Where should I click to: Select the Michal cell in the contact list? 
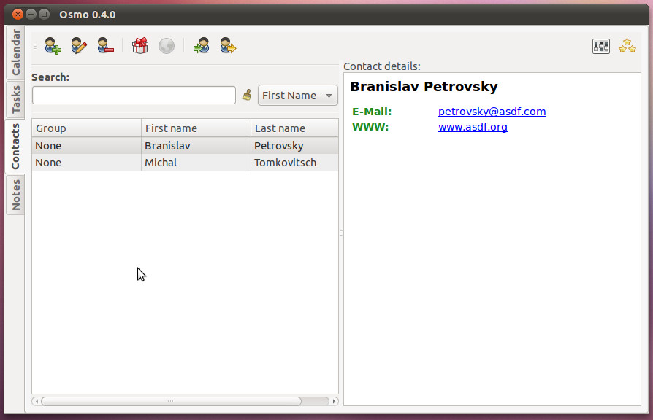[196, 163]
